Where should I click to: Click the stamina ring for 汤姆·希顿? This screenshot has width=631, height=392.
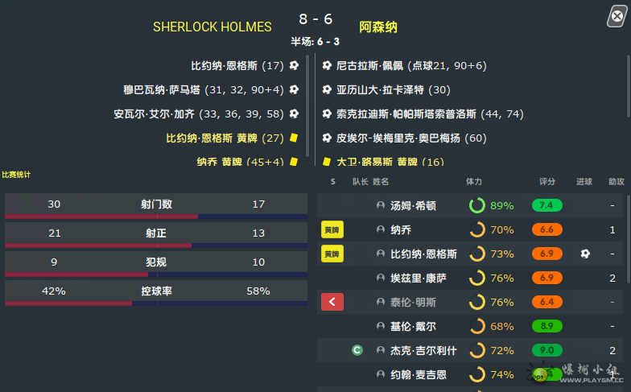(477, 205)
